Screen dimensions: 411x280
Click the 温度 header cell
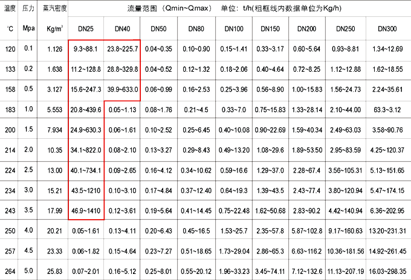[x=11, y=11]
